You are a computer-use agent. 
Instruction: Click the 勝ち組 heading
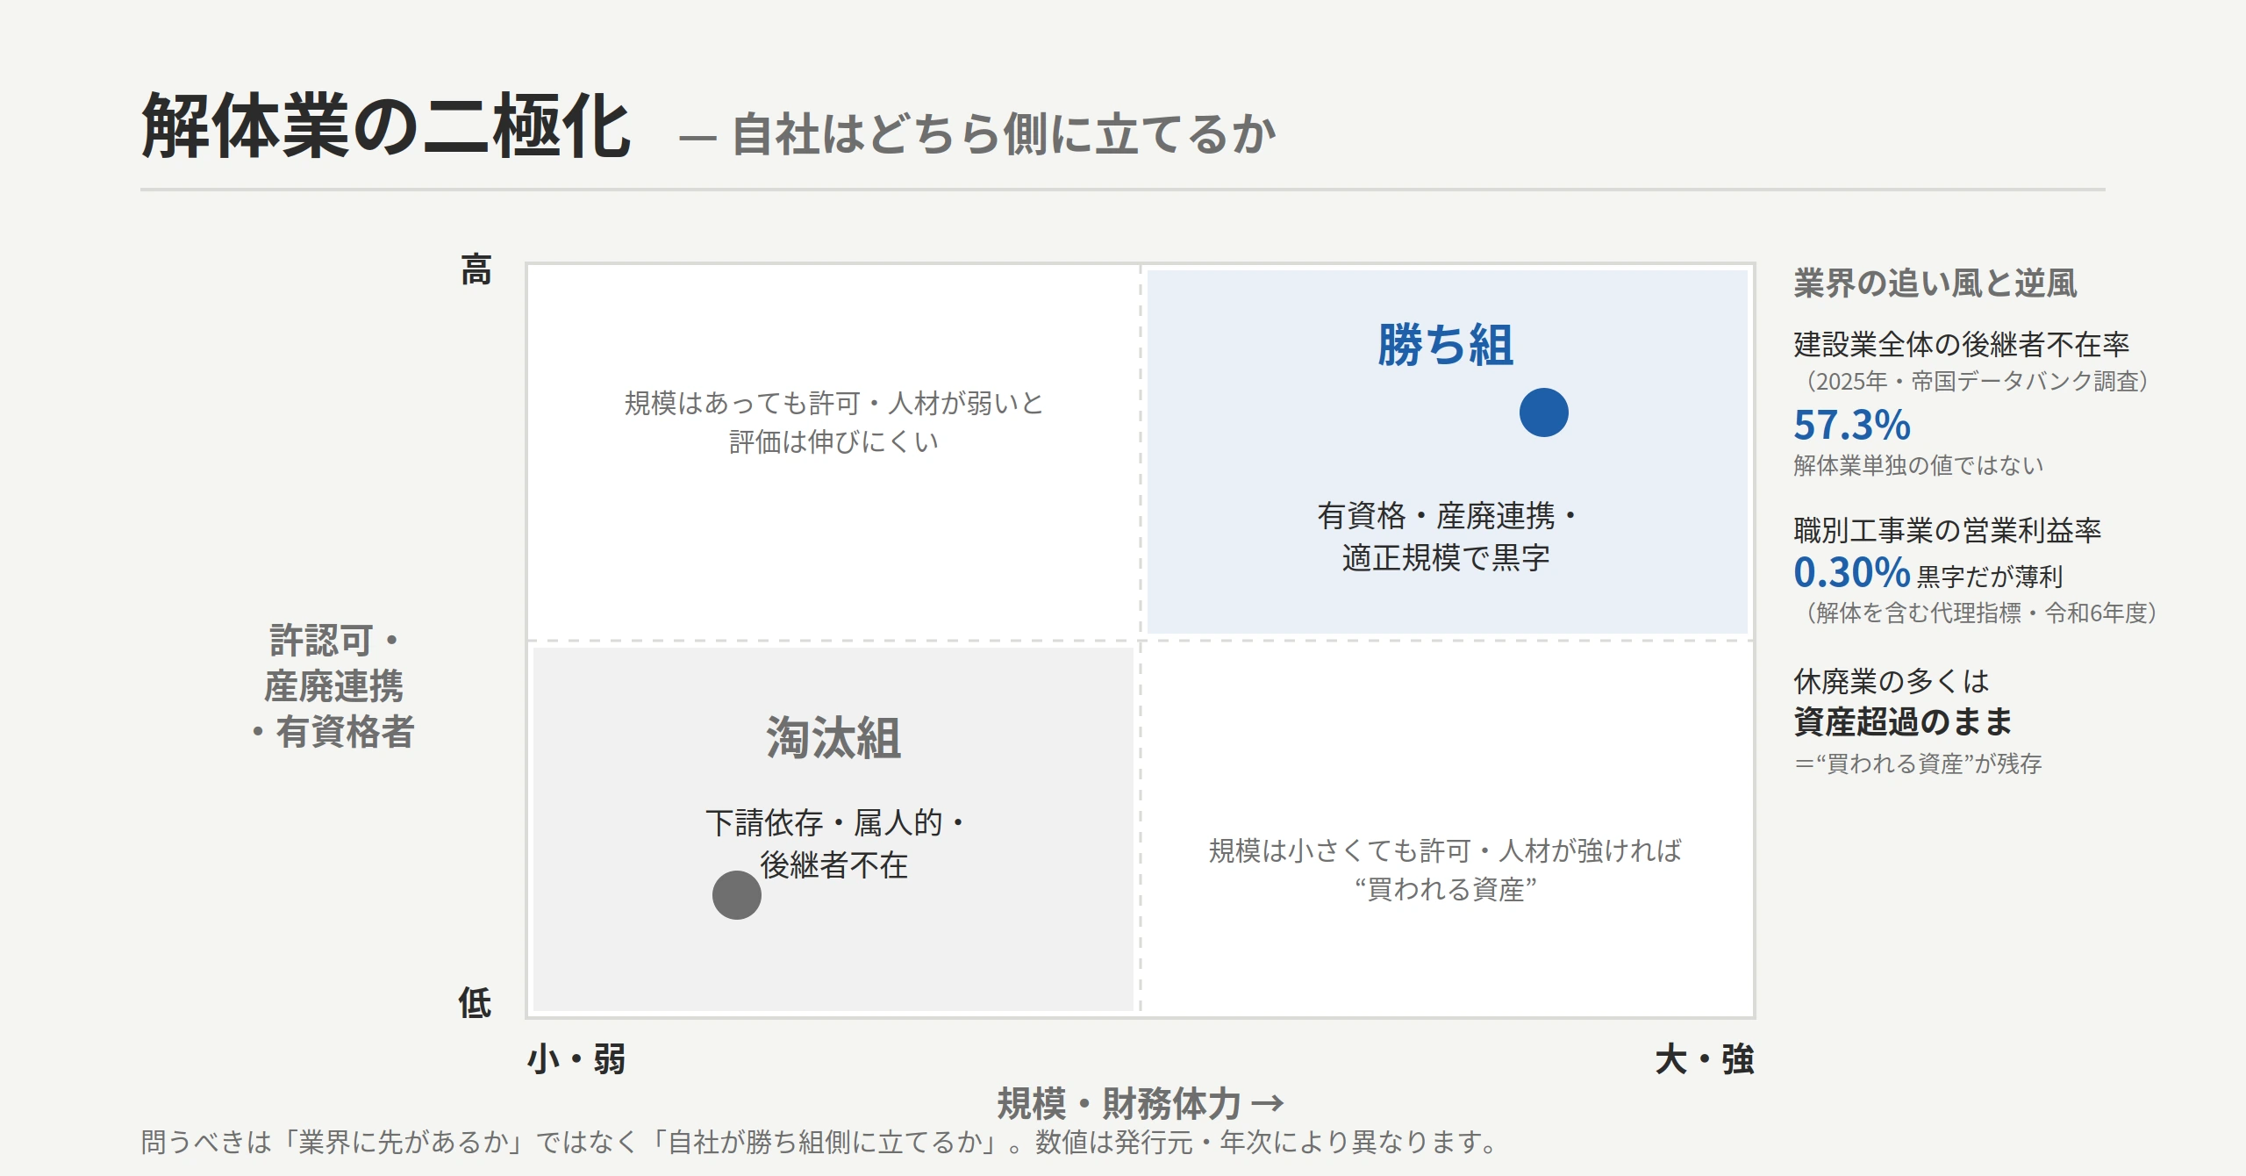click(x=1446, y=344)
